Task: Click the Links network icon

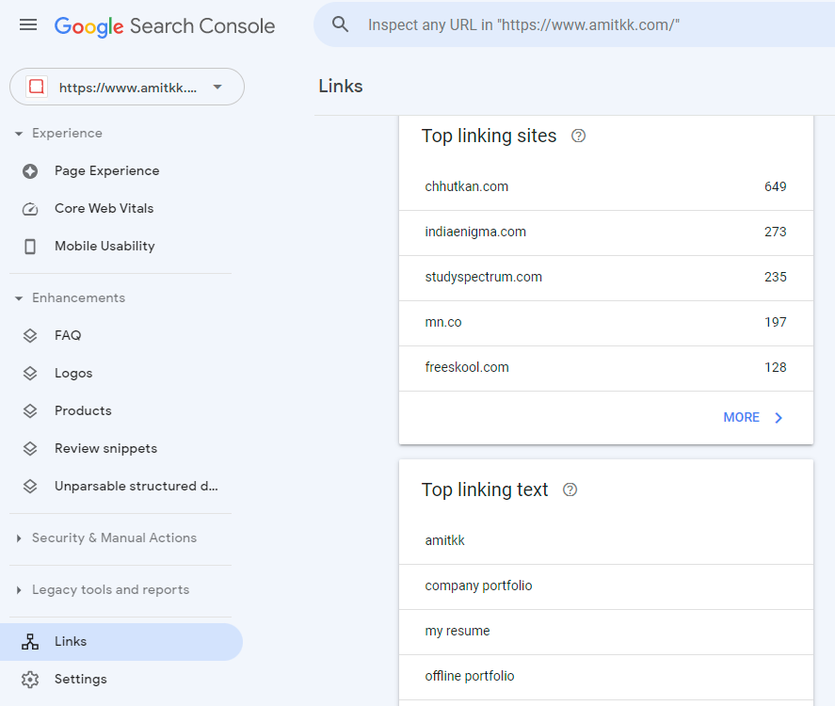Action: coord(30,642)
